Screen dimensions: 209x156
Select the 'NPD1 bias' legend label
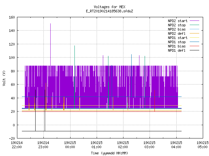click(x=177, y=46)
